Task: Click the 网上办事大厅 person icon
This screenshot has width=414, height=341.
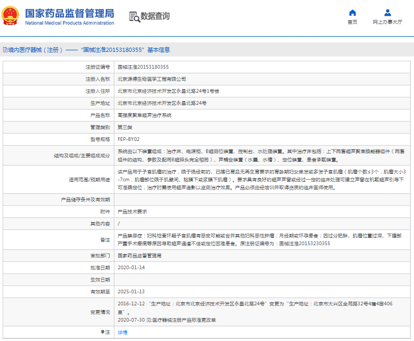Action: click(x=387, y=13)
